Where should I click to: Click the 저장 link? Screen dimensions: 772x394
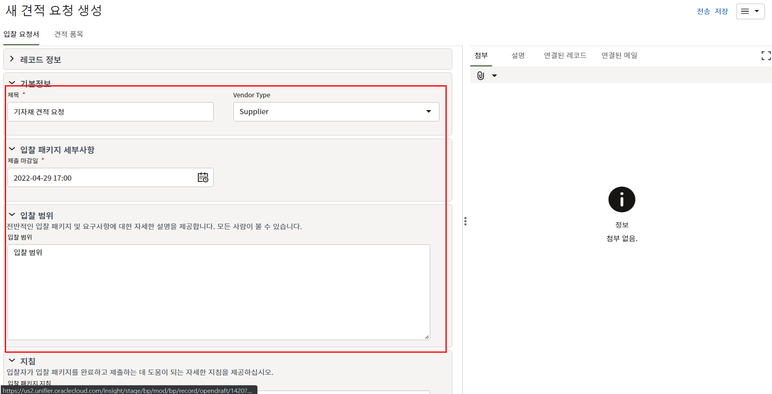[x=721, y=11]
